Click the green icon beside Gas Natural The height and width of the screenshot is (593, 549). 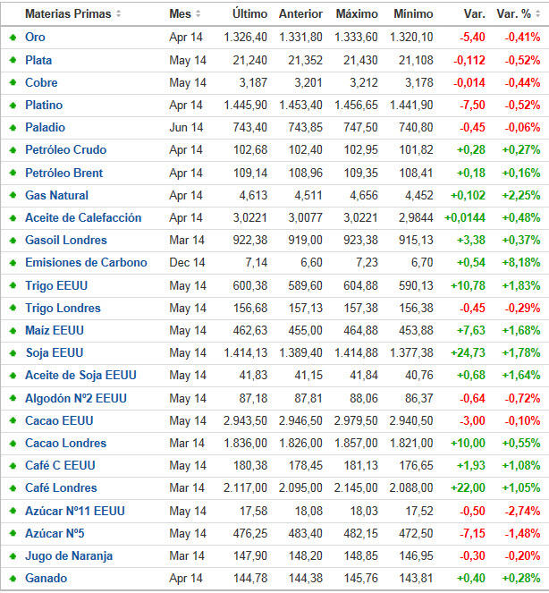point(13,195)
